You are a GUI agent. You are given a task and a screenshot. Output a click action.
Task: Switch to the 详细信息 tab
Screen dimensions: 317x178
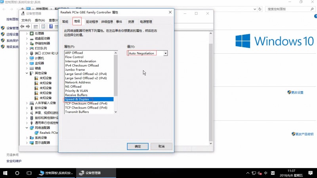(107, 22)
